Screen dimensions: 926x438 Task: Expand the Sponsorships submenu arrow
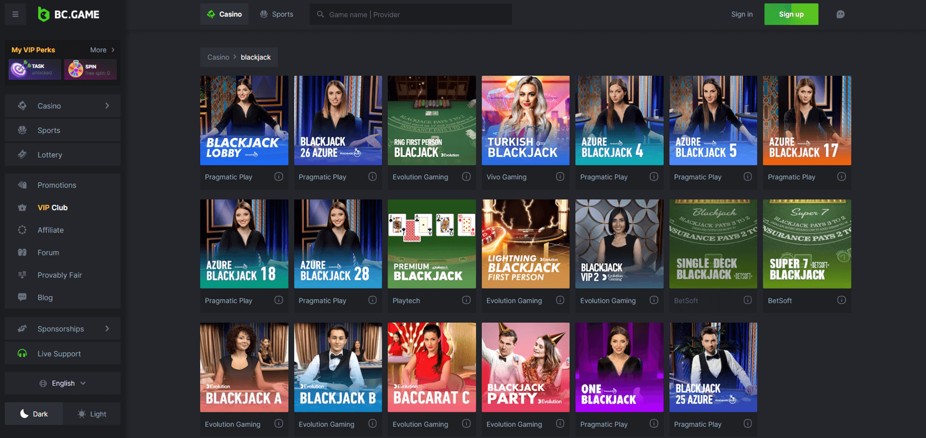tap(107, 328)
